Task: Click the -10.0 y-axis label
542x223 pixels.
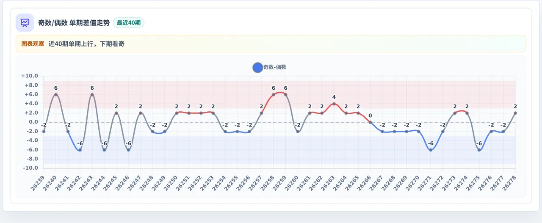Action: click(x=30, y=168)
